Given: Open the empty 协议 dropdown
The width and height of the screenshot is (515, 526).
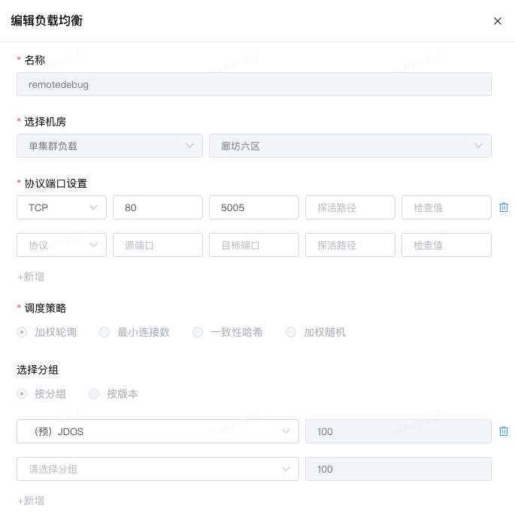Looking at the screenshot, I should [62, 245].
